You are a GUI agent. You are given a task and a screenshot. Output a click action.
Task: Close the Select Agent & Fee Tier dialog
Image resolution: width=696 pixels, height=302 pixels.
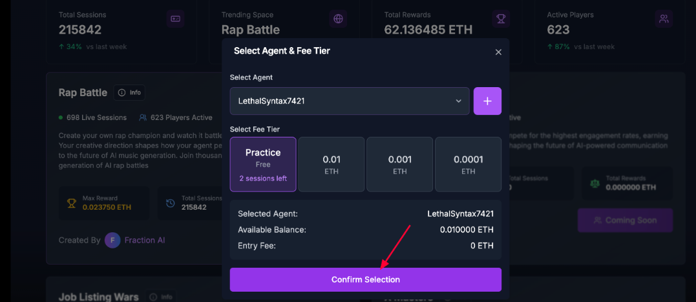pyautogui.click(x=498, y=52)
